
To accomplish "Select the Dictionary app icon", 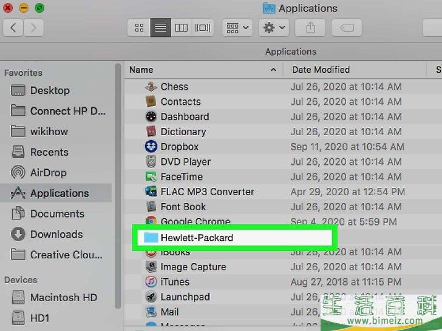I will [x=151, y=132].
